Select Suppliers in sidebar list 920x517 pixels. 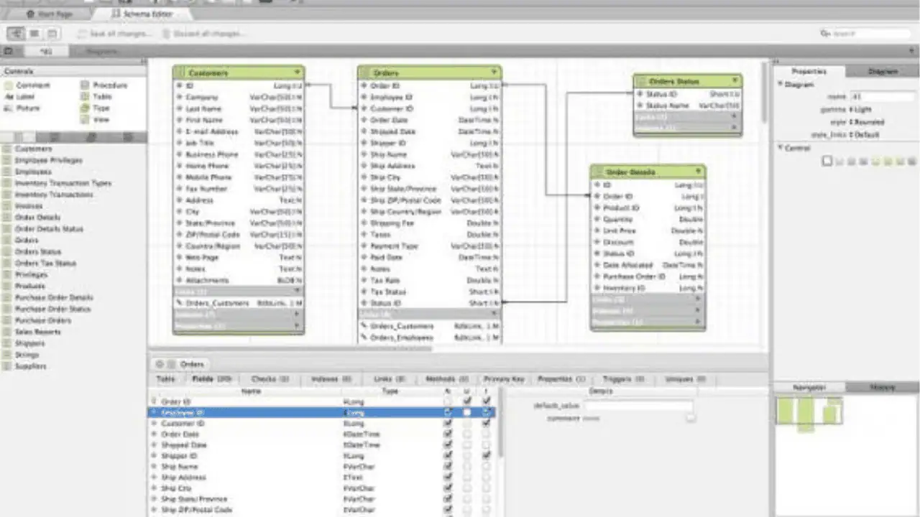[30, 366]
